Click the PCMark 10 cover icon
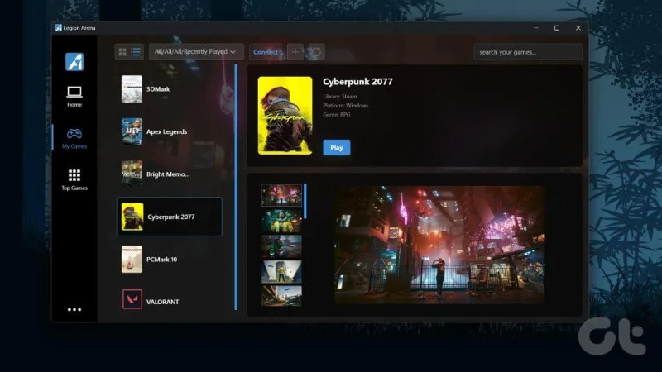This screenshot has height=372, width=662. (x=132, y=260)
